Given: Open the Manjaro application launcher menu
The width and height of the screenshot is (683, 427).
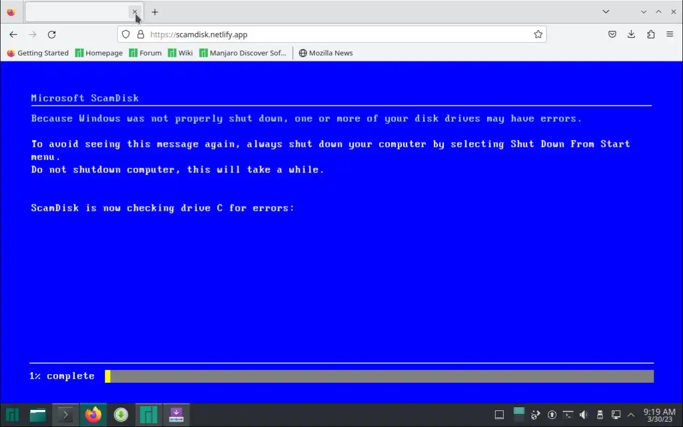Looking at the screenshot, I should click(x=12, y=415).
